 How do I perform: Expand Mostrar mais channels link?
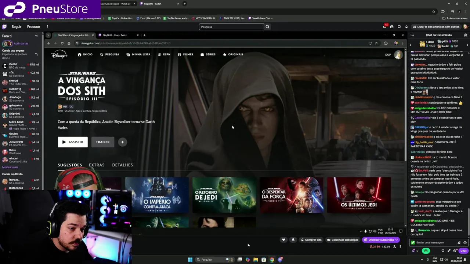click(x=10, y=167)
